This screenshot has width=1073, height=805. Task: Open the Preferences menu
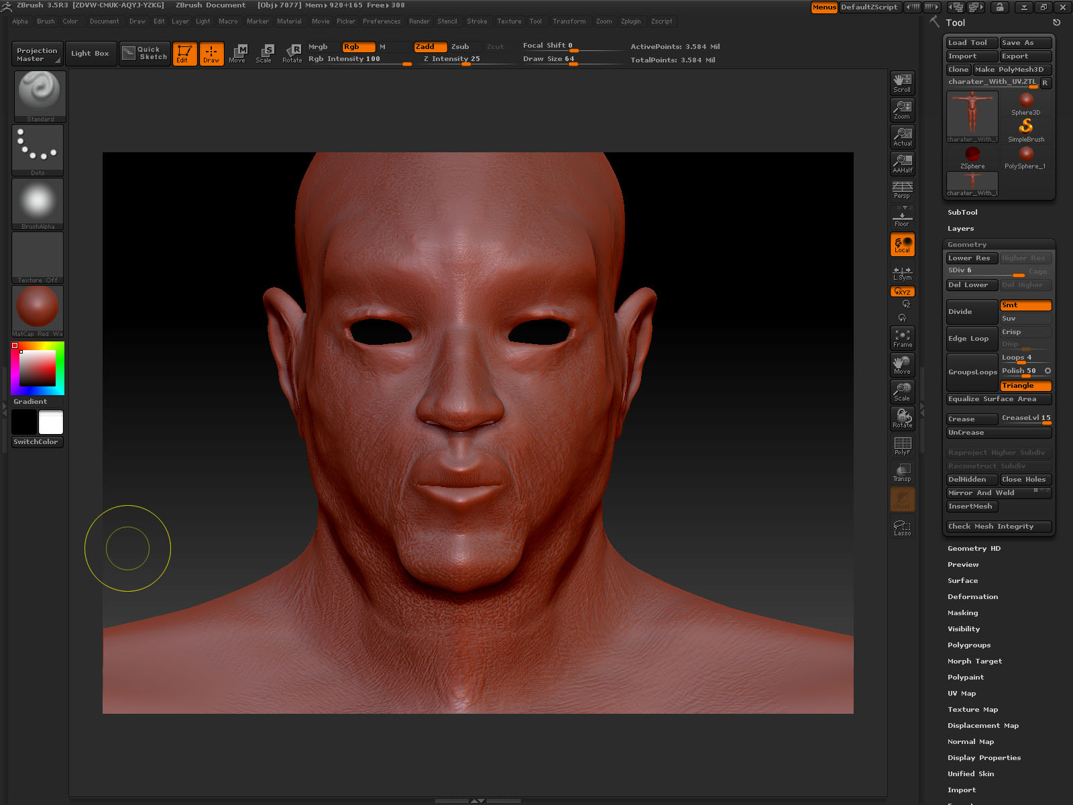coord(382,21)
